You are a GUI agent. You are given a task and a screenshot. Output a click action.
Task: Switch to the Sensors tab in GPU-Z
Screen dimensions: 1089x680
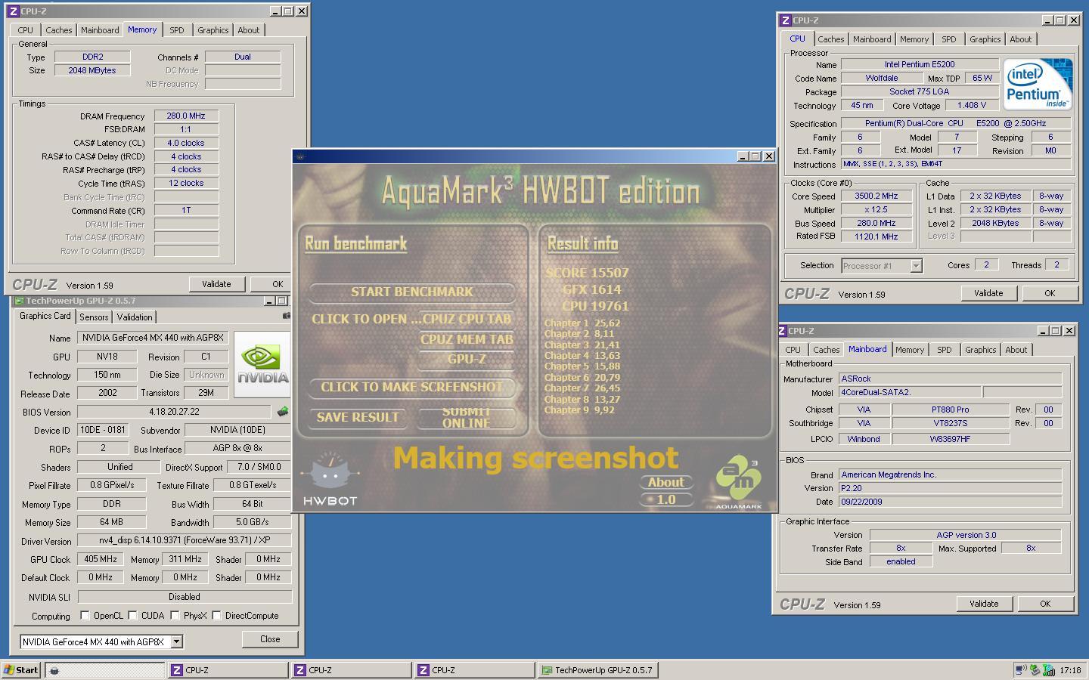tap(94, 317)
